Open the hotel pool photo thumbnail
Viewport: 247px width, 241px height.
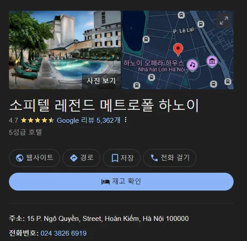tap(65, 50)
